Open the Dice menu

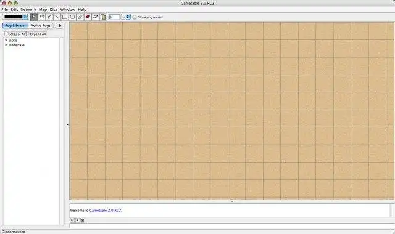[x=54, y=10]
